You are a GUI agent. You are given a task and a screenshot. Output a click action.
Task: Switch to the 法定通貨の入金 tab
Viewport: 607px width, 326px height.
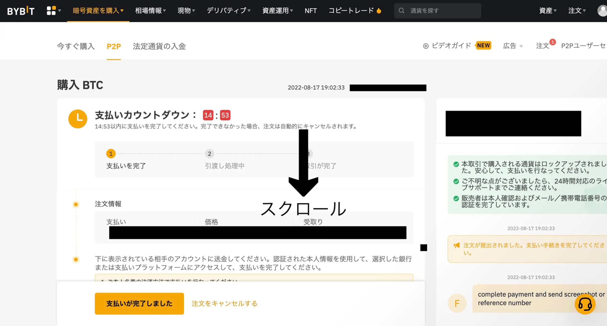[x=159, y=46]
